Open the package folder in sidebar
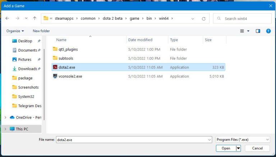Viewport: 276px width, 157px height. (25, 78)
